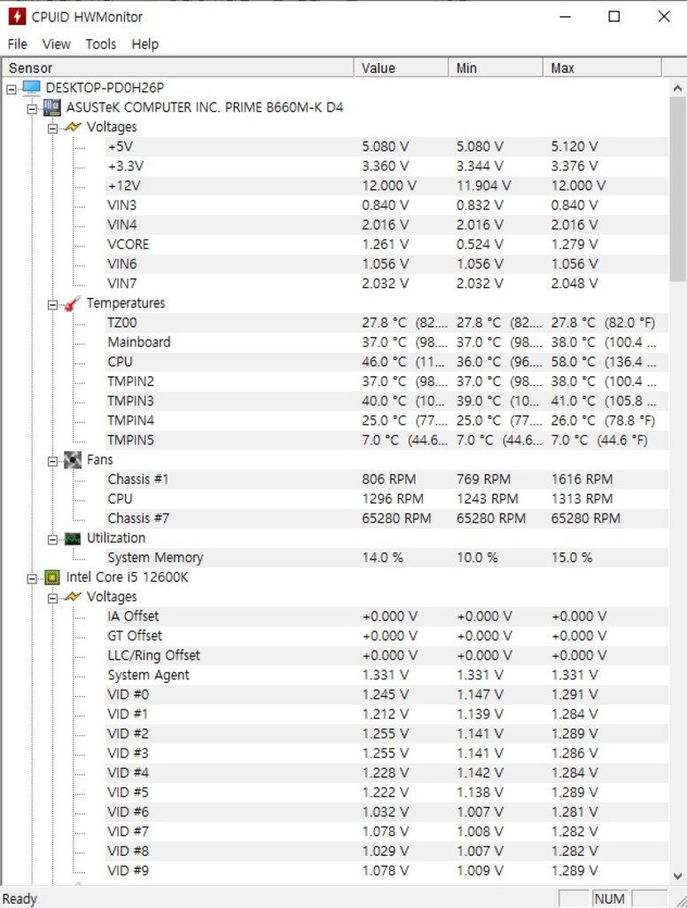Collapse the Temperatures section
Screen dimensions: 687x908
pyautogui.click(x=52, y=305)
